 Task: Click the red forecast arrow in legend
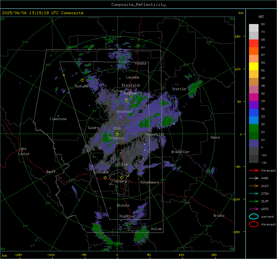click(x=254, y=170)
